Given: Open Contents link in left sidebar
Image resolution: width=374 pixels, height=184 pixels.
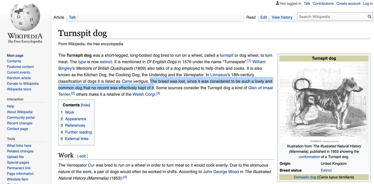Looking at the screenshot, I should (14, 61).
